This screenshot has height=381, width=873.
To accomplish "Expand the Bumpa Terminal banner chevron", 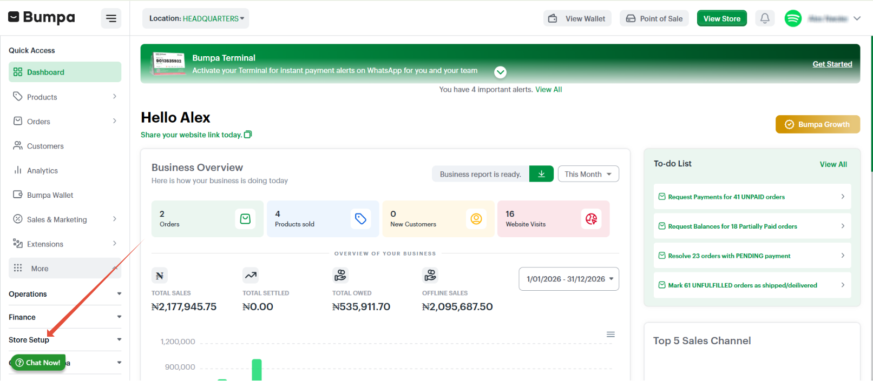I will [501, 72].
